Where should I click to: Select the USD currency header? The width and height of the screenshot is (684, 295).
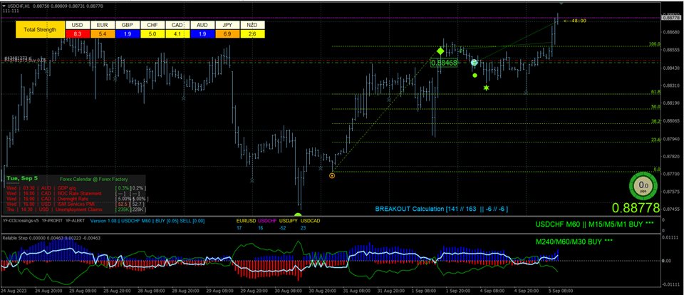click(x=78, y=26)
